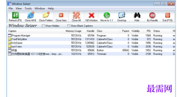This screenshot has width=177, height=97.
Task: Select the WinSeizer caption text
Action: [17, 43]
